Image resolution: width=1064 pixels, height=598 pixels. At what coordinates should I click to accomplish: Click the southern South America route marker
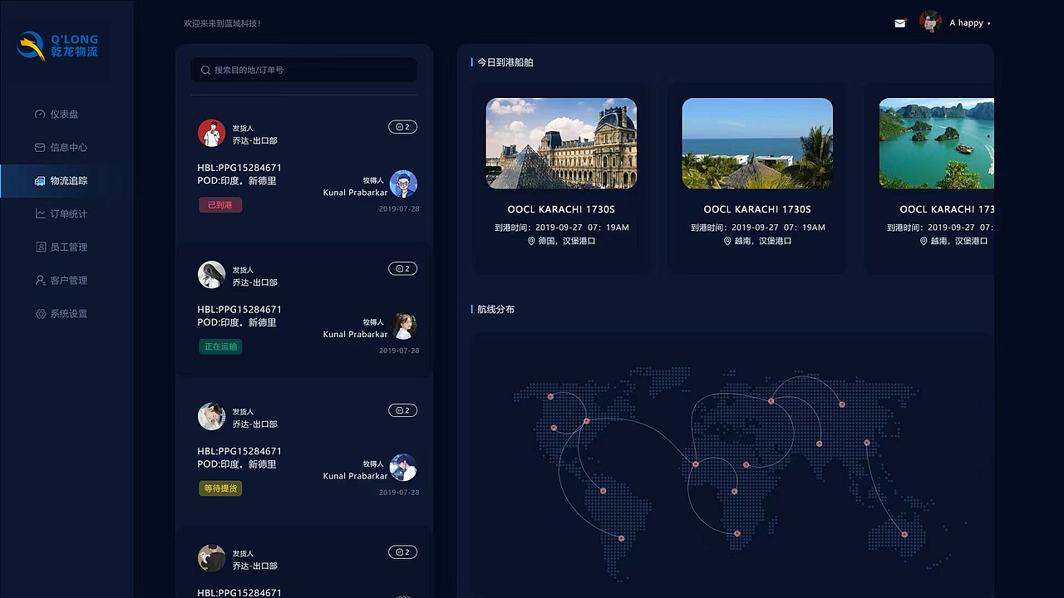(x=621, y=538)
